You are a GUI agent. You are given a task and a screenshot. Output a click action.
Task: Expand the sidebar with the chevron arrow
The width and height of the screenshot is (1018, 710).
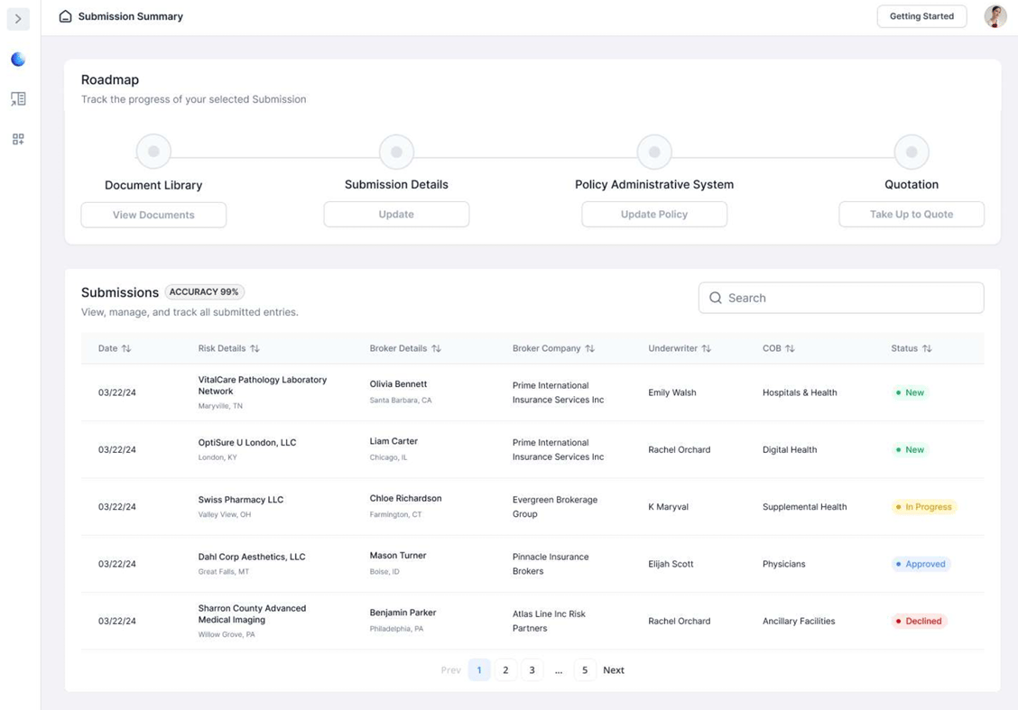click(x=18, y=19)
